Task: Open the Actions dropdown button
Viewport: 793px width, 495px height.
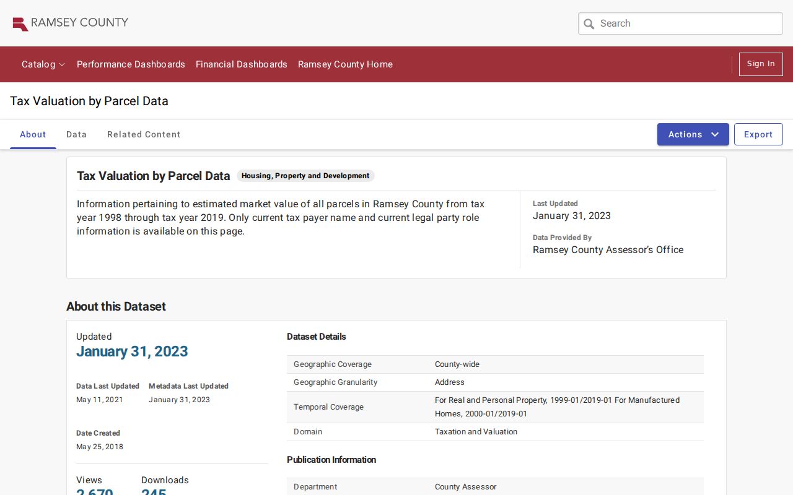Action: tap(693, 134)
